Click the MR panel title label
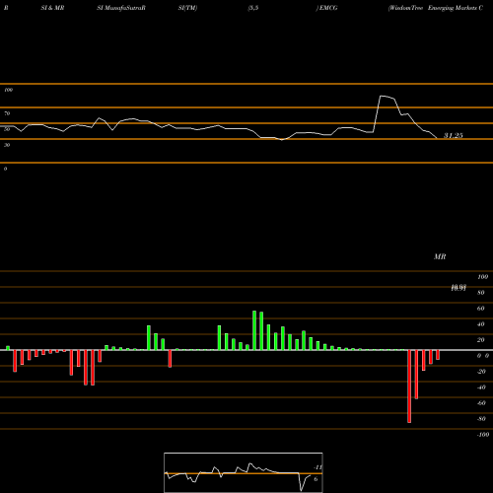 [440, 256]
